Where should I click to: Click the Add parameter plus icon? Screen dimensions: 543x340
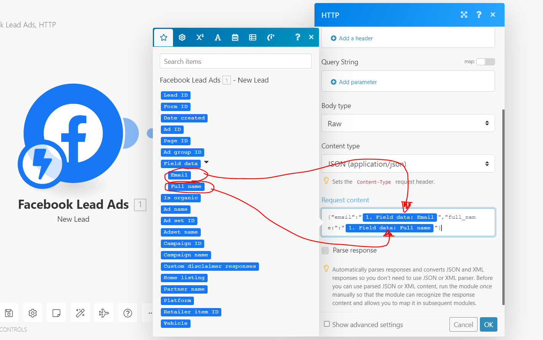click(333, 82)
